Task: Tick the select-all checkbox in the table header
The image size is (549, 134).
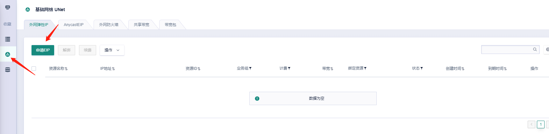Action: click(34, 69)
